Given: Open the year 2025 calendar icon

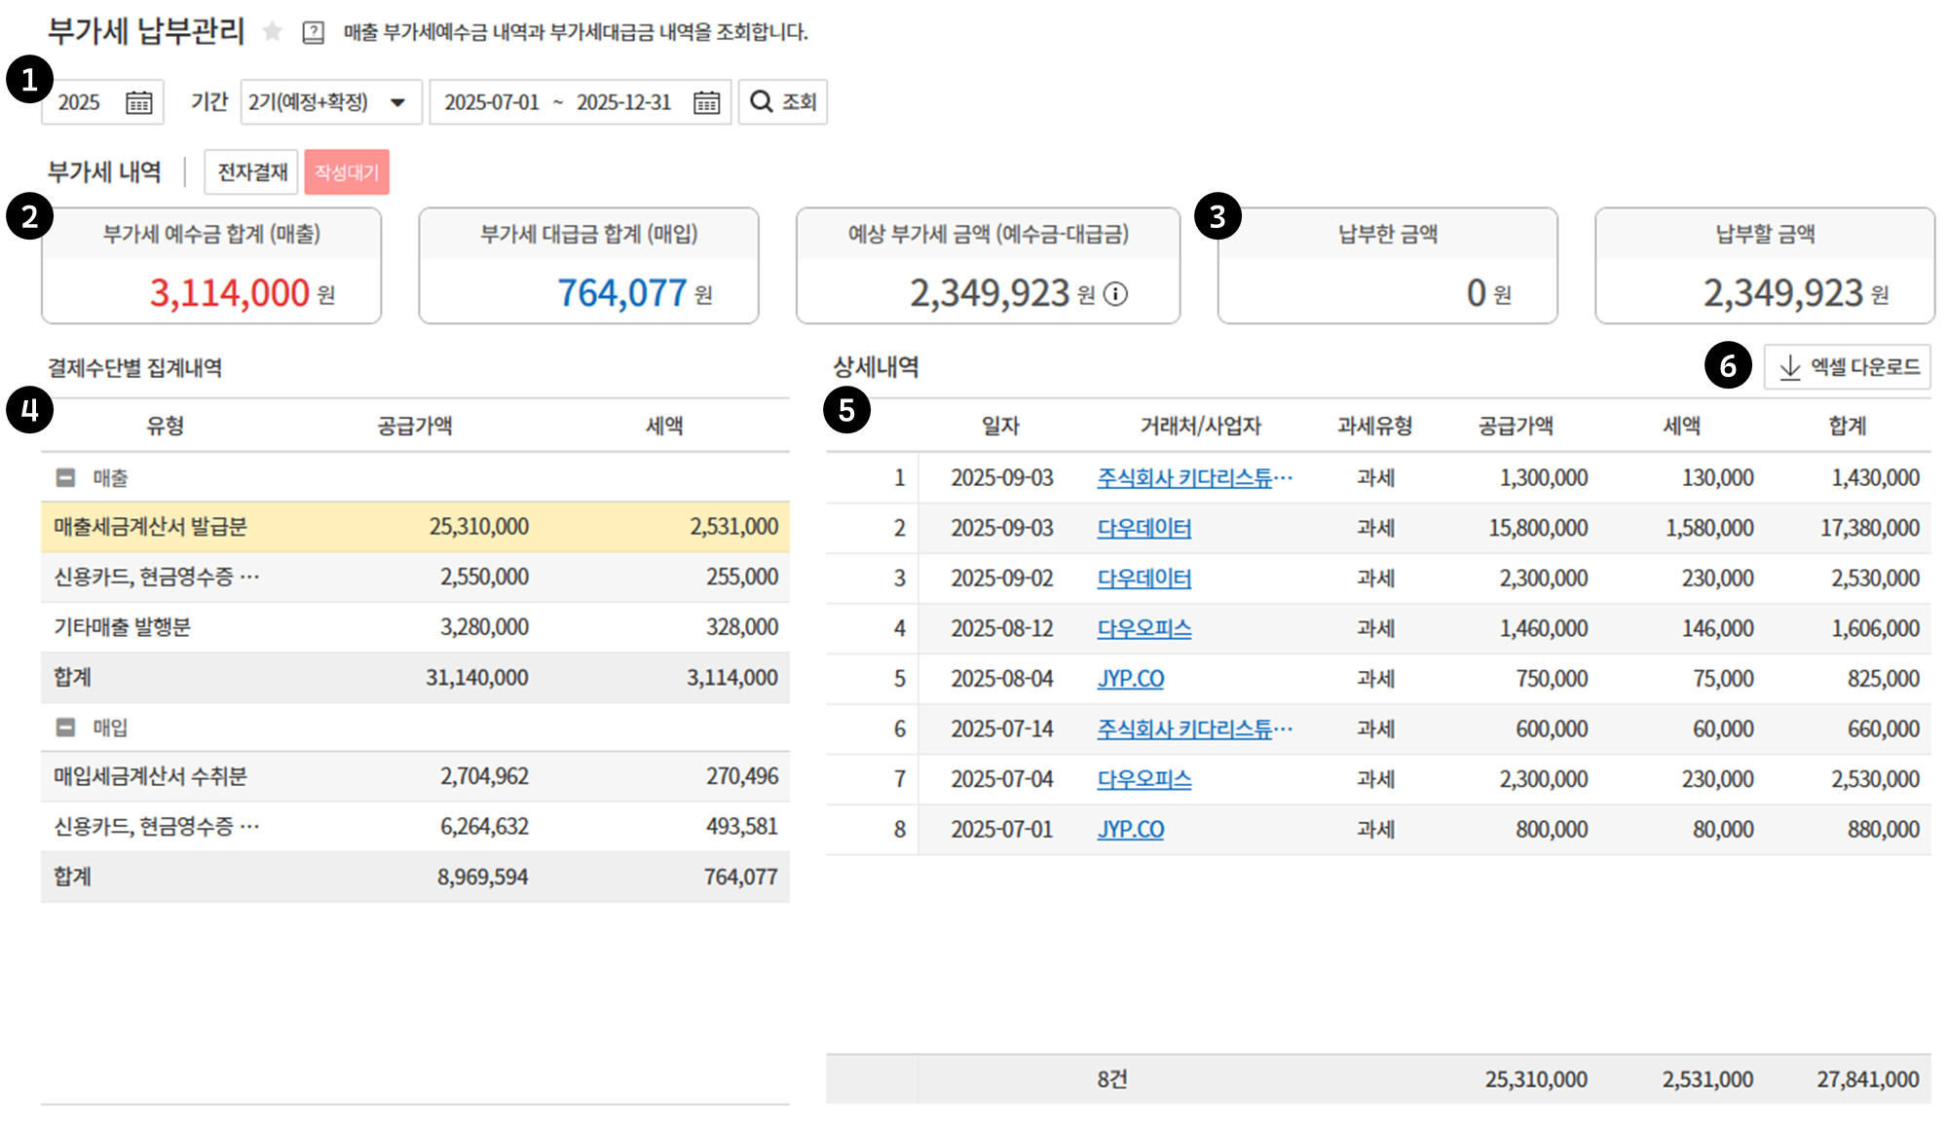Looking at the screenshot, I should (139, 102).
